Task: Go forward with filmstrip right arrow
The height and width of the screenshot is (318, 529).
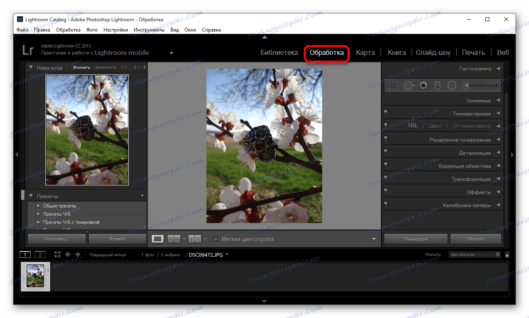Action: coord(78,254)
